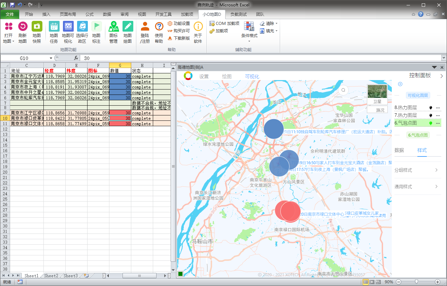Click the 刷新地图 (refresh map) icon

tap(23, 27)
